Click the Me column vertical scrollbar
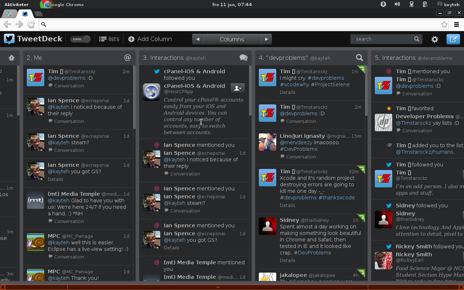 pos(134,97)
